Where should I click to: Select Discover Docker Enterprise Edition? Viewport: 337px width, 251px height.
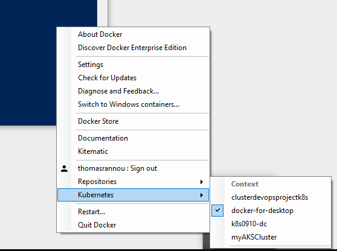point(133,48)
